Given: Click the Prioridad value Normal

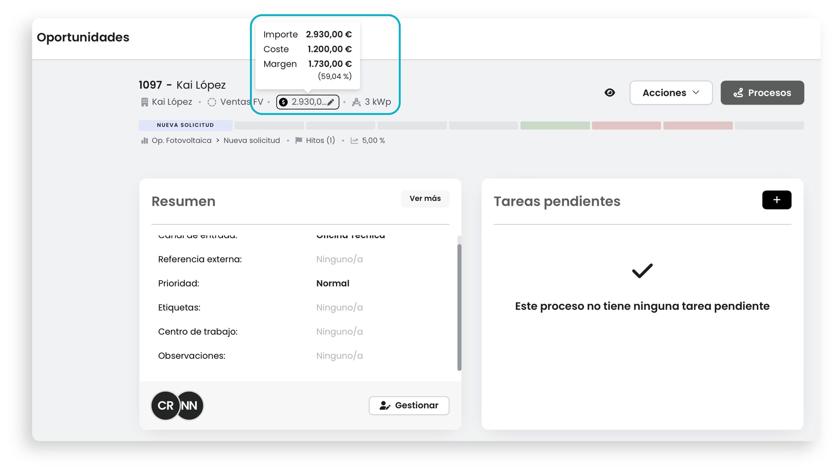Looking at the screenshot, I should click(333, 283).
